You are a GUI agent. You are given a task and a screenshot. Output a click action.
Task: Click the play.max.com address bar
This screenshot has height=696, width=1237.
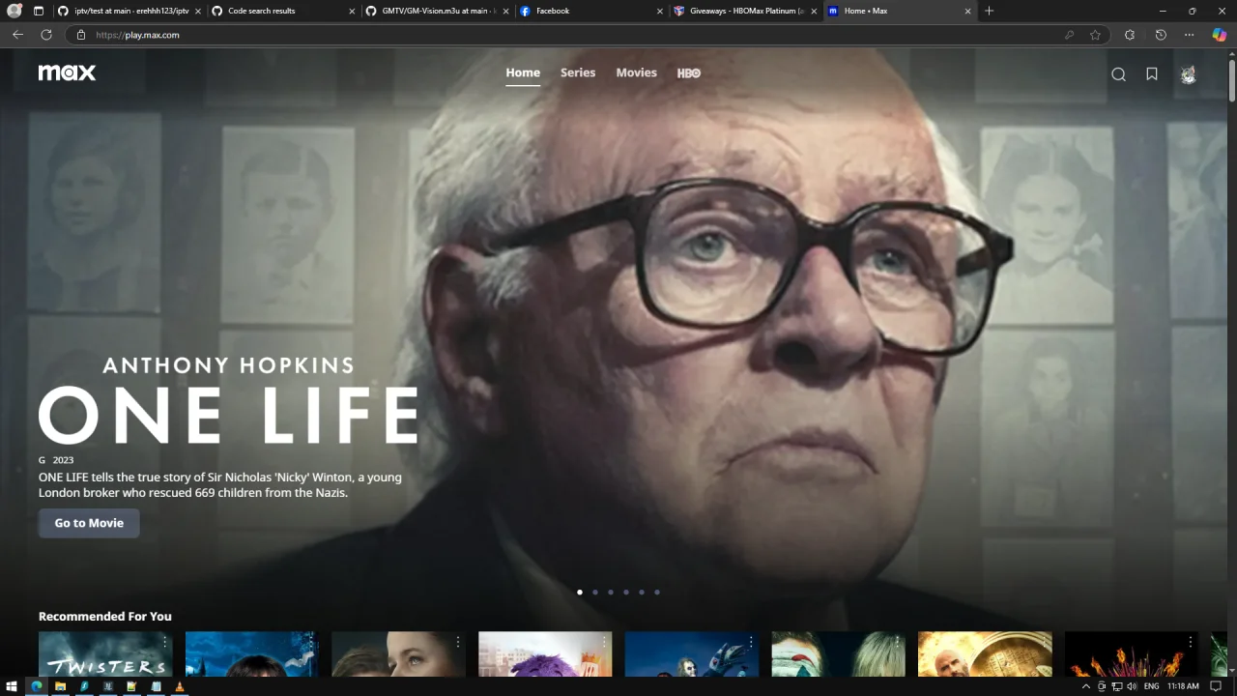tap(580, 35)
